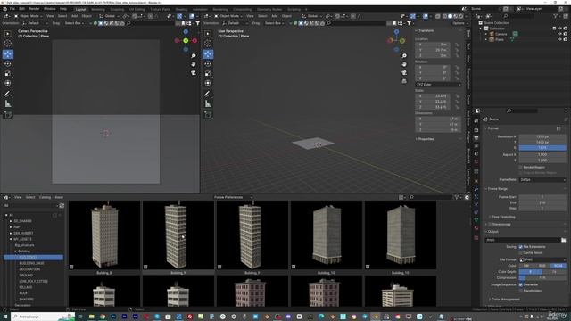
Task: Open the Output properties tab icon
Action: (476, 138)
